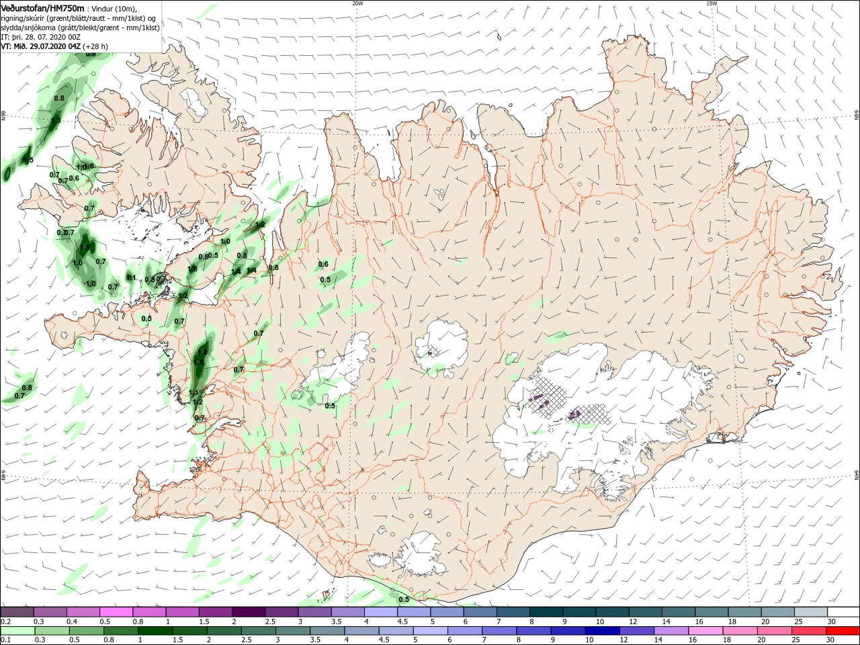This screenshot has height=645, width=860.
Task: Pick lower legend swatch between 3 and 3.5
Action: 292,631
